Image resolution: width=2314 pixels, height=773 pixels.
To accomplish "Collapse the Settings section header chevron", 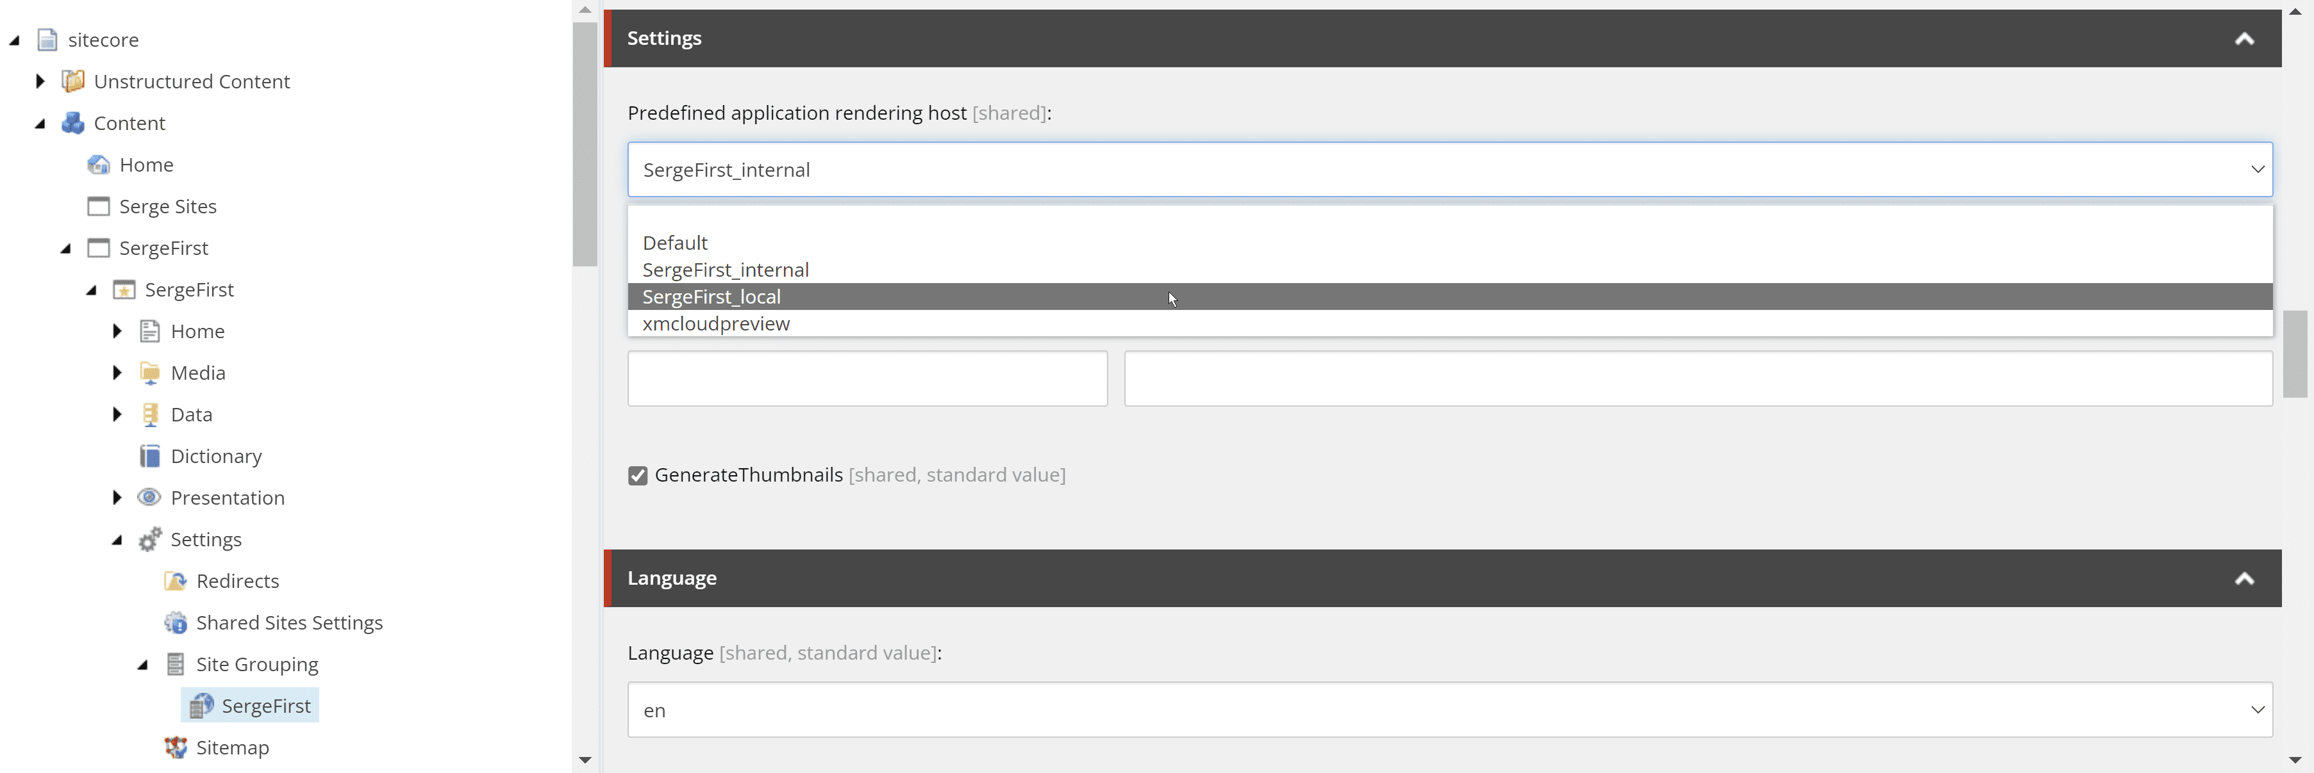I will click(x=2244, y=38).
